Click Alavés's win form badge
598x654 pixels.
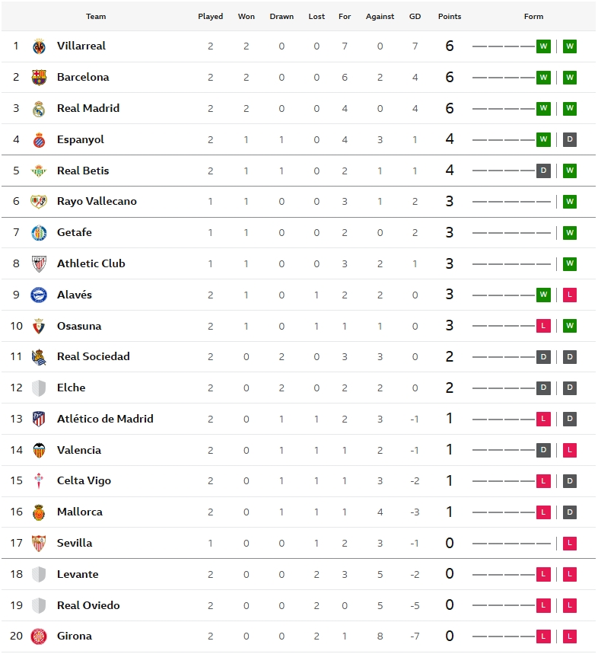click(543, 295)
